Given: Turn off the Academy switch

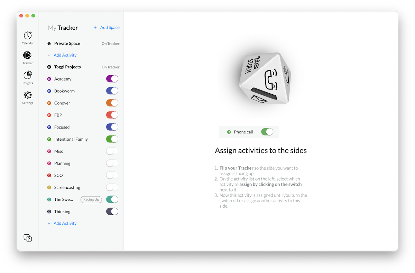Looking at the screenshot, I should (x=112, y=79).
